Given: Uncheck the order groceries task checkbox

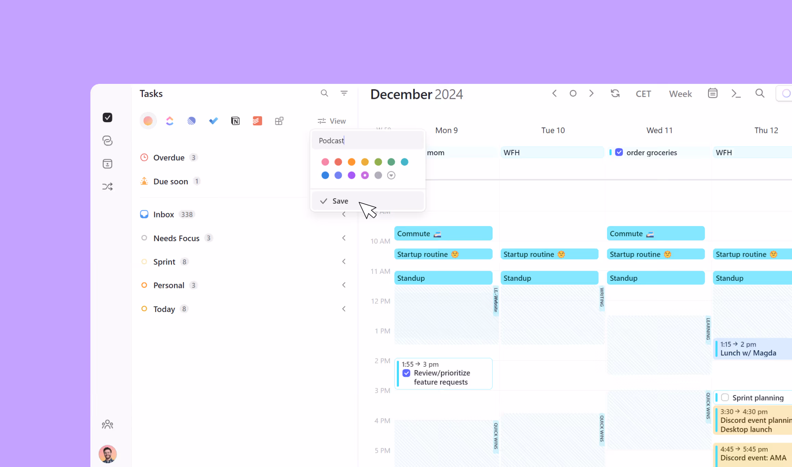Looking at the screenshot, I should pos(619,152).
